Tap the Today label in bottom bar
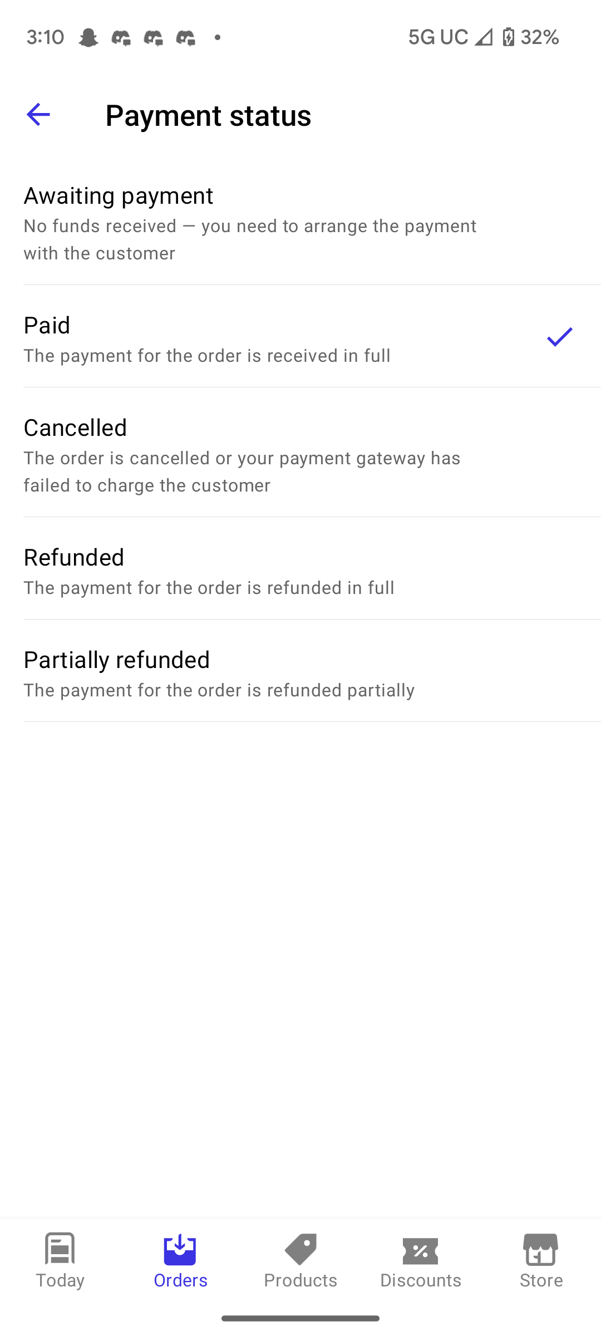Screen dimensions: 601x1336 pyautogui.click(x=60, y=1280)
